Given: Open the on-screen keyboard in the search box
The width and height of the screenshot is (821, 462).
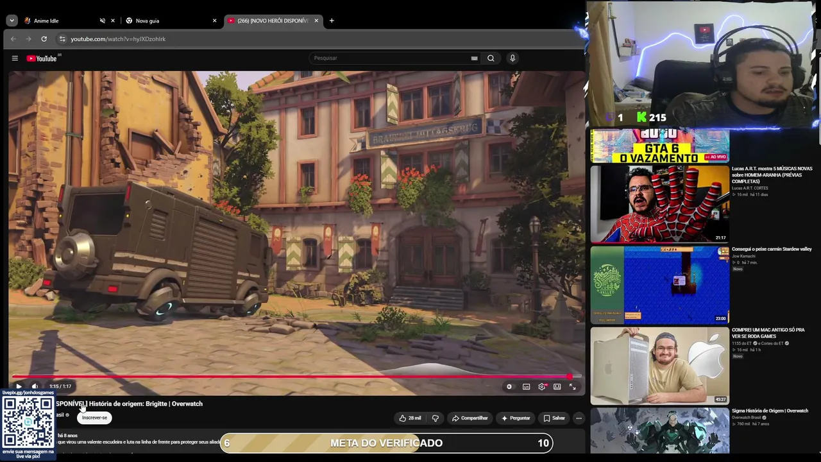Looking at the screenshot, I should (x=474, y=58).
